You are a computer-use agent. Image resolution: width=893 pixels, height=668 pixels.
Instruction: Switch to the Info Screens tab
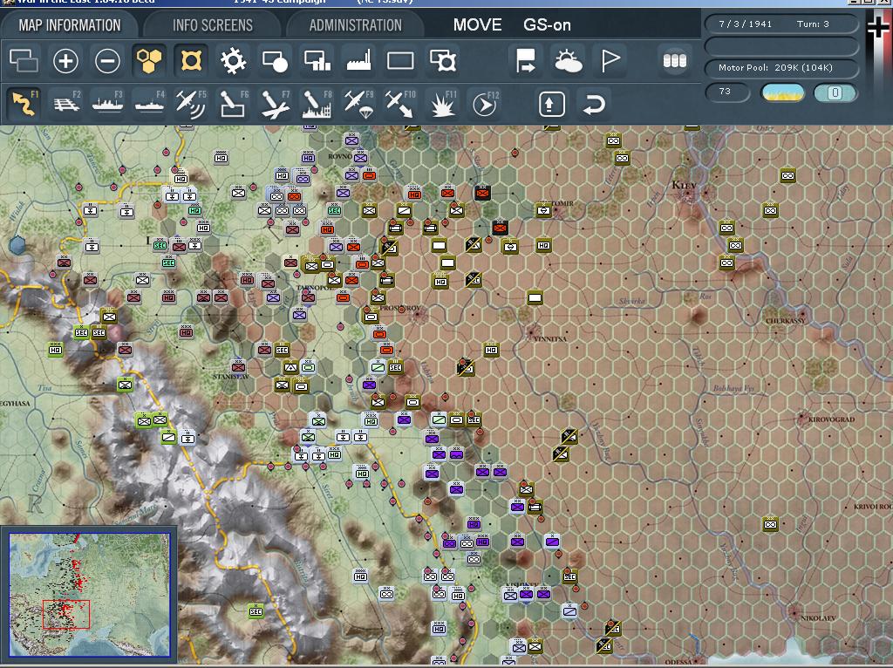point(213,25)
